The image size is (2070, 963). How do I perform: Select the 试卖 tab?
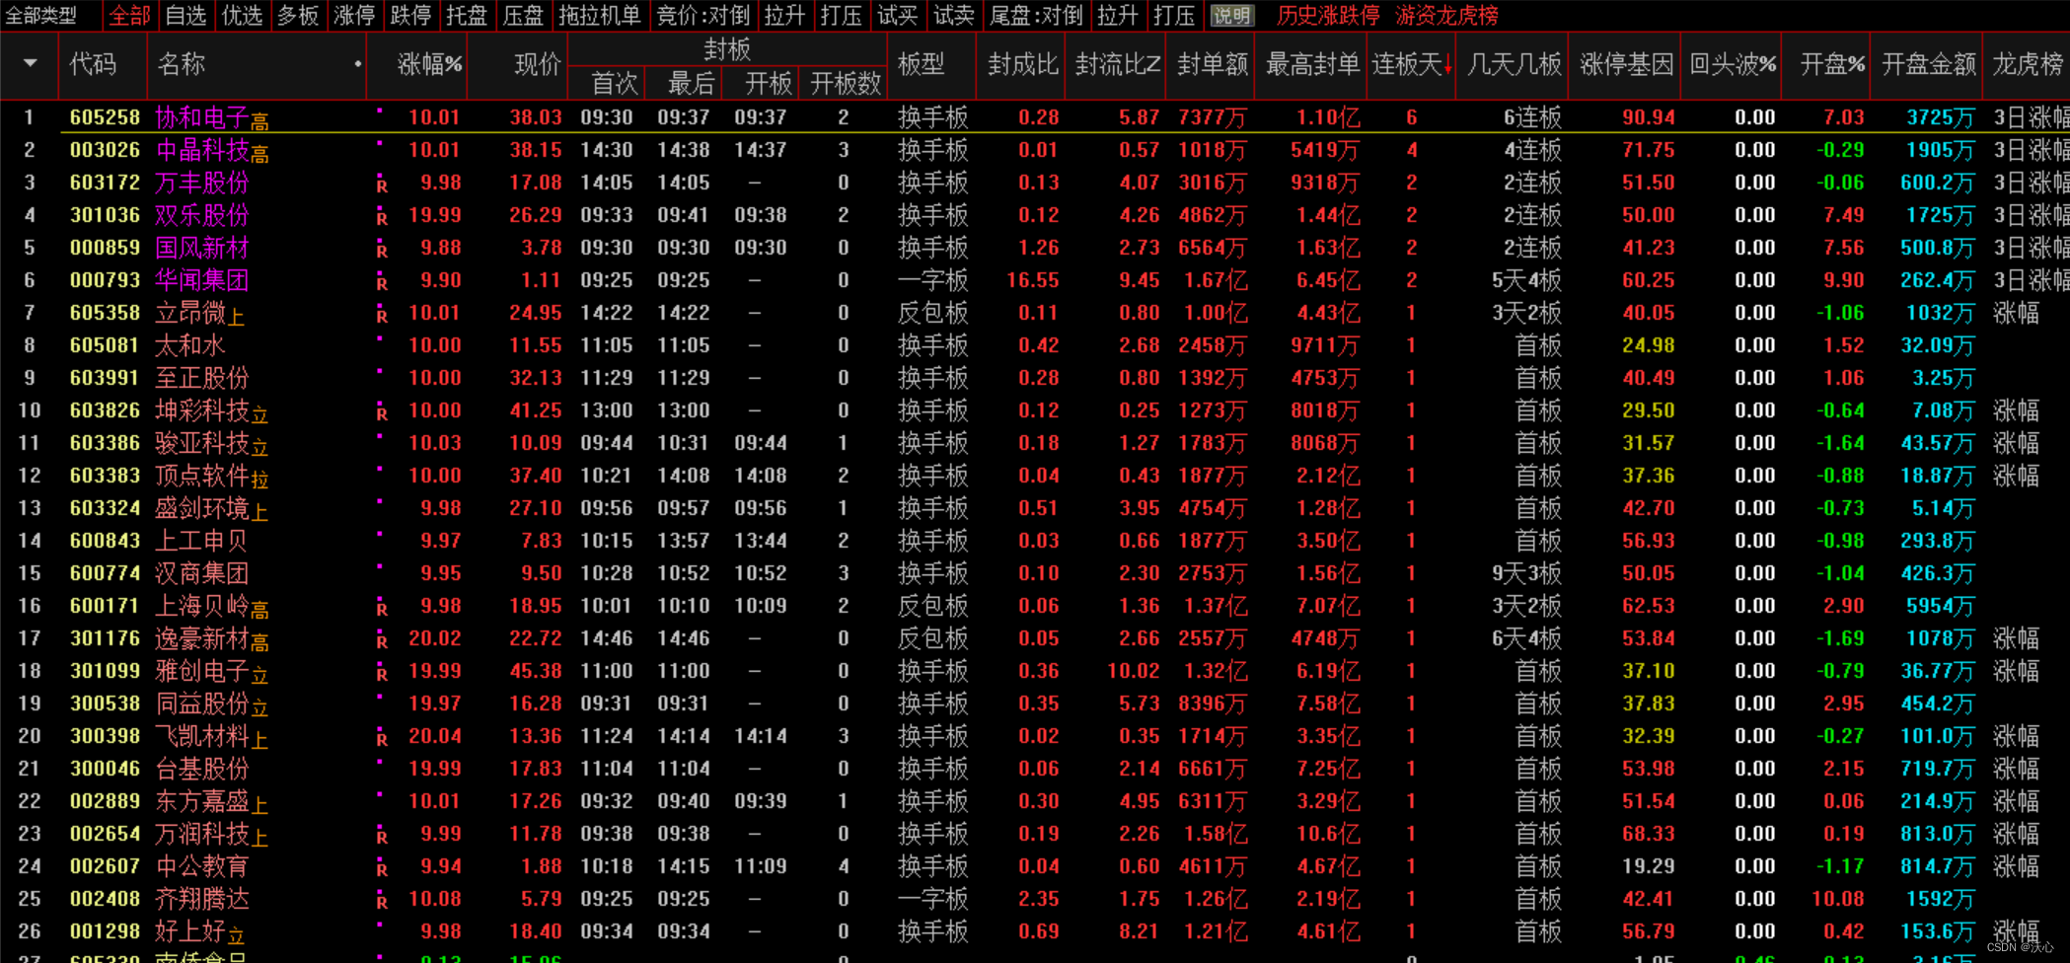953,15
